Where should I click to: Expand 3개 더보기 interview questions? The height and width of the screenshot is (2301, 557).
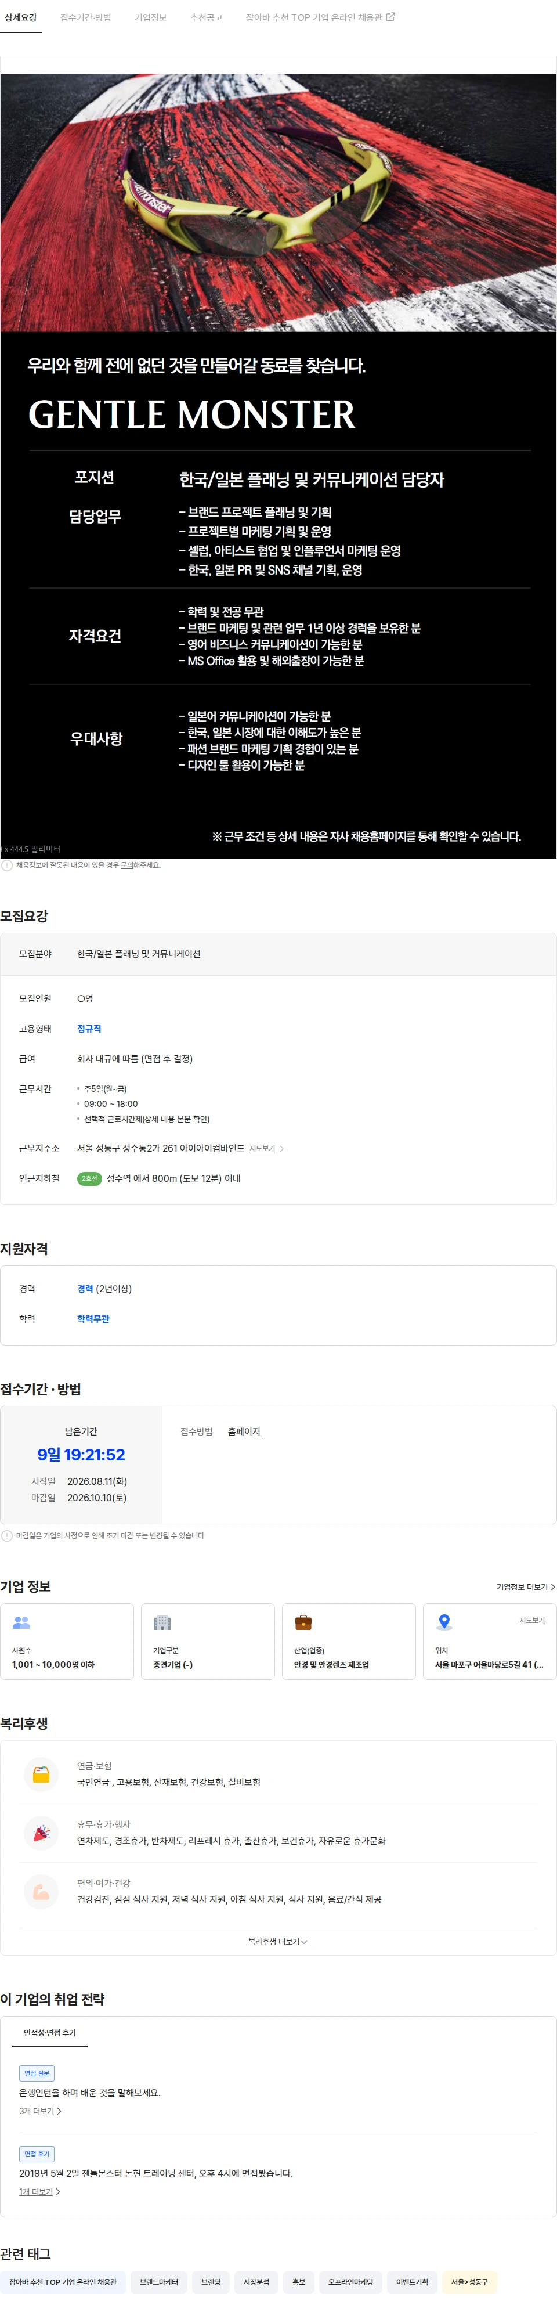tap(40, 2111)
